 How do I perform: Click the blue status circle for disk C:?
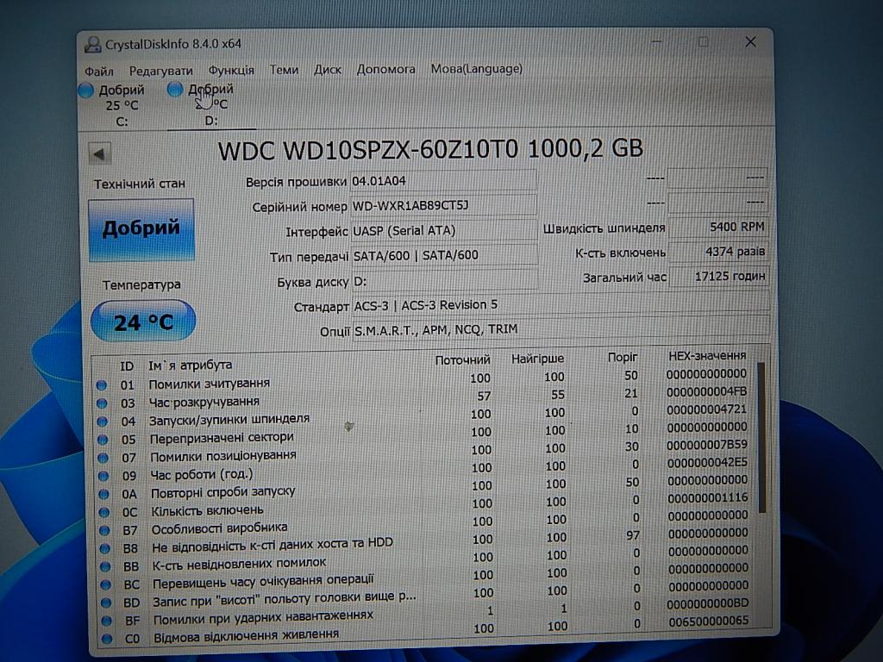(86, 90)
